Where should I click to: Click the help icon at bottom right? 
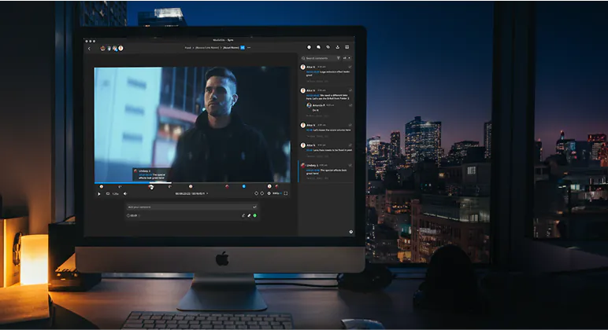click(350, 231)
